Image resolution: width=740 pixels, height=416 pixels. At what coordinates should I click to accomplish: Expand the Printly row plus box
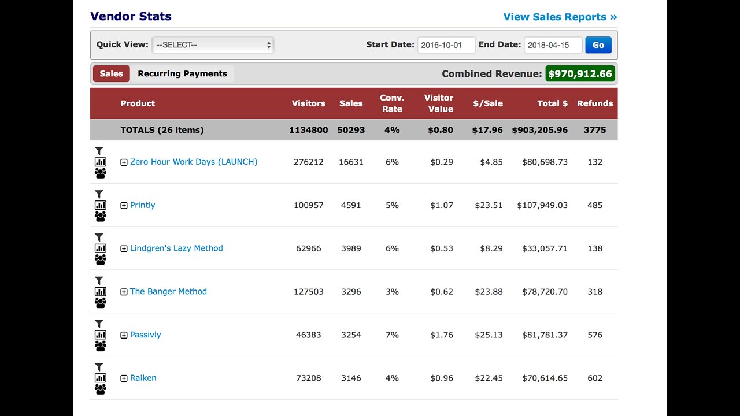tap(124, 206)
